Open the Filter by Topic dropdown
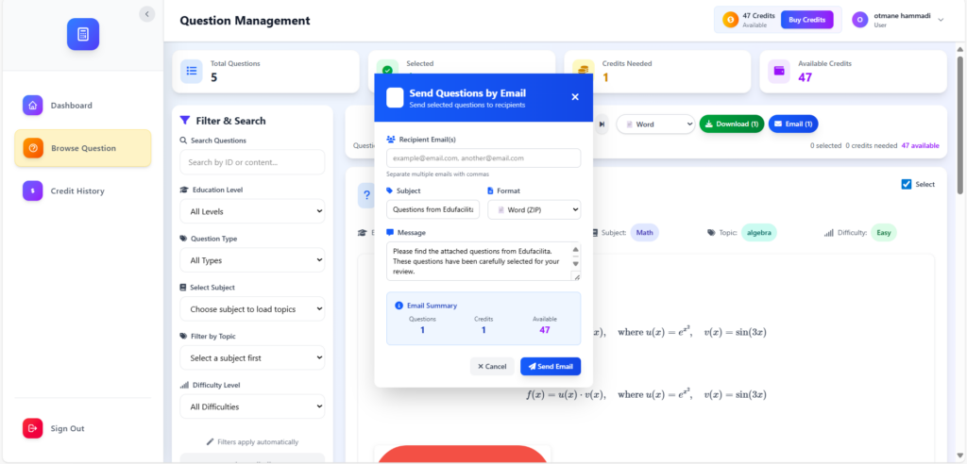Viewport: 967px width, 464px height. pyautogui.click(x=252, y=357)
